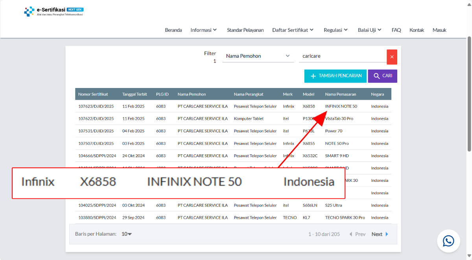This screenshot has width=472, height=260.
Task: Remove filter with the red X button
Action: pos(392,57)
